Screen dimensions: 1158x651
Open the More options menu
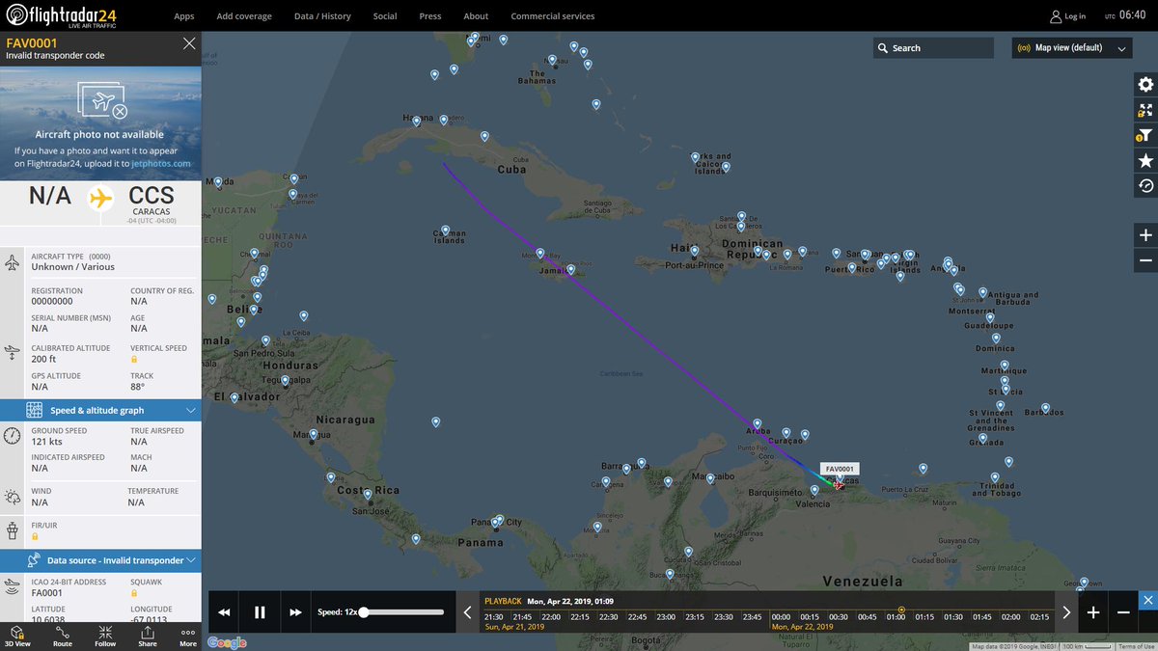click(x=187, y=636)
